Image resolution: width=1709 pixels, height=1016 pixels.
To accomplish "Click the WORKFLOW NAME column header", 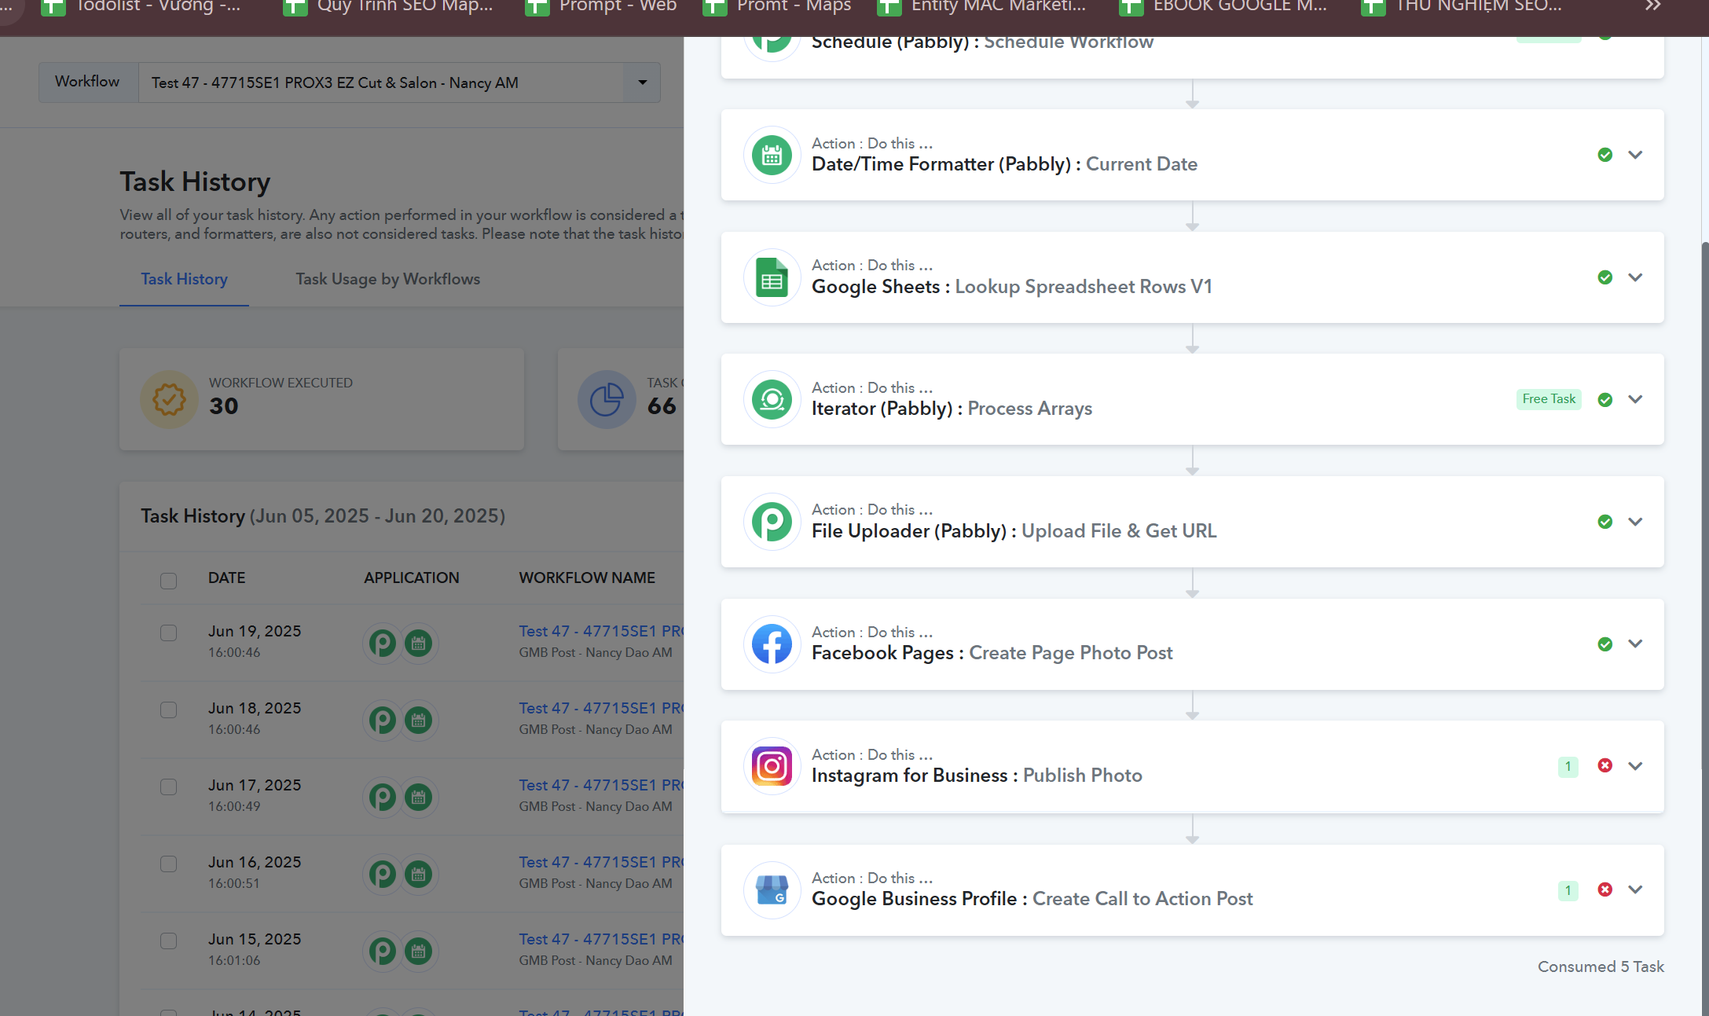I will click(587, 578).
